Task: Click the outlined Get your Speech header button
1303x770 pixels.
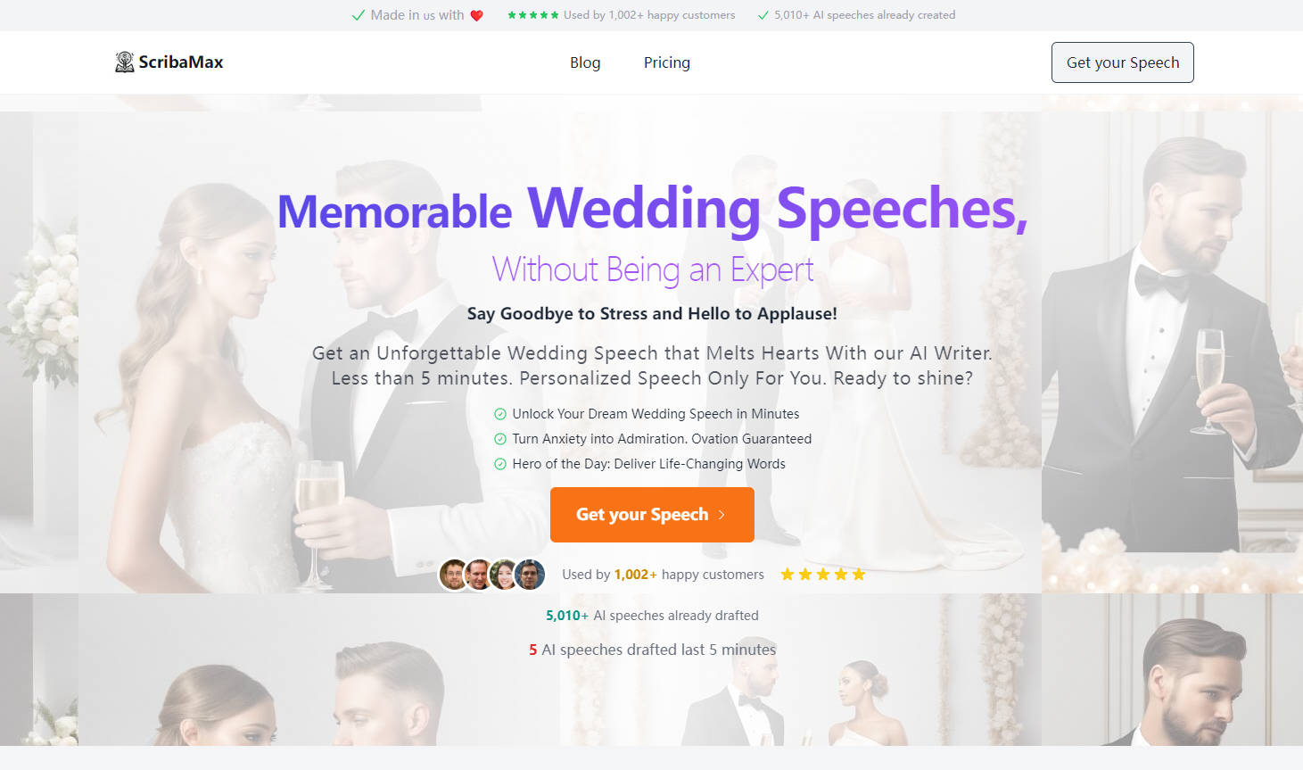Action: (x=1123, y=62)
